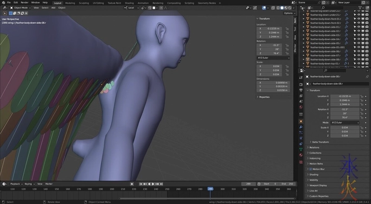Viewport: 371px width, 204px height.
Task: Lock the Location X value in sidebar
Action: (288, 28)
